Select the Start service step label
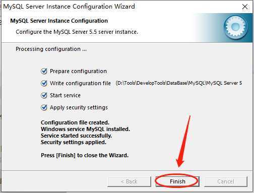This screenshot has height=193, width=254. coord(65,95)
